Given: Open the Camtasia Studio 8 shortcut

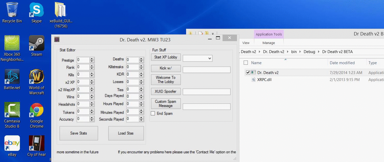Looking at the screenshot, I should pyautogui.click(x=12, y=110).
